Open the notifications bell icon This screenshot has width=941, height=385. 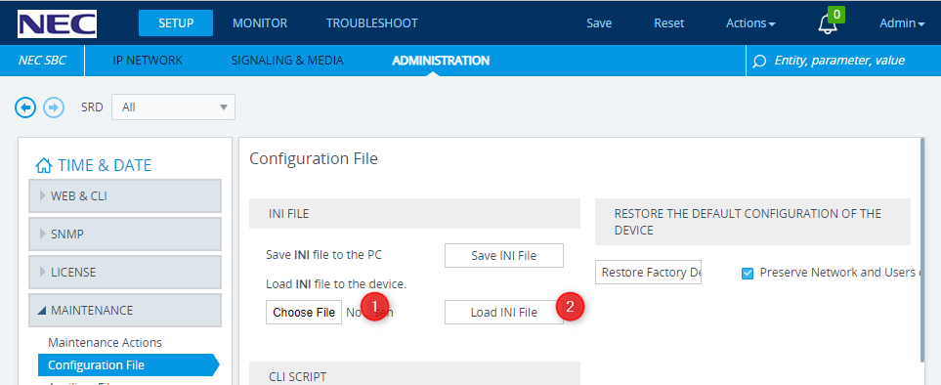coord(828,24)
